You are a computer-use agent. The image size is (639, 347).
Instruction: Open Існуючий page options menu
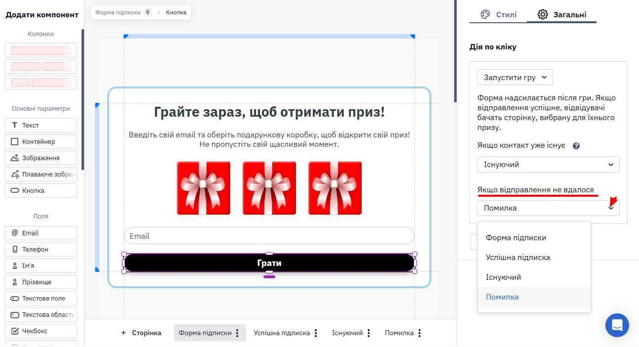[369, 333]
